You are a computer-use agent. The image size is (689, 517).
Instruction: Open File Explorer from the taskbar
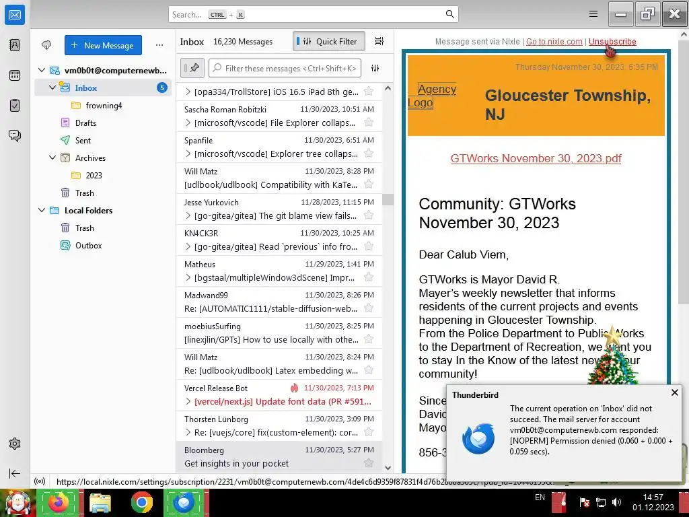click(100, 502)
